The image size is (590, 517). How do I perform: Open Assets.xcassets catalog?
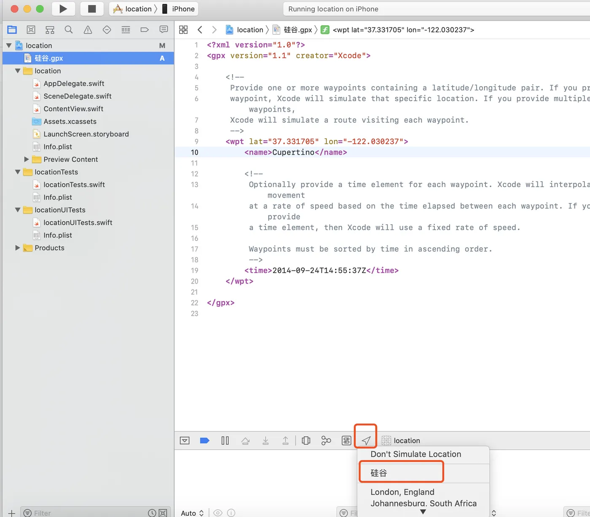(70, 121)
